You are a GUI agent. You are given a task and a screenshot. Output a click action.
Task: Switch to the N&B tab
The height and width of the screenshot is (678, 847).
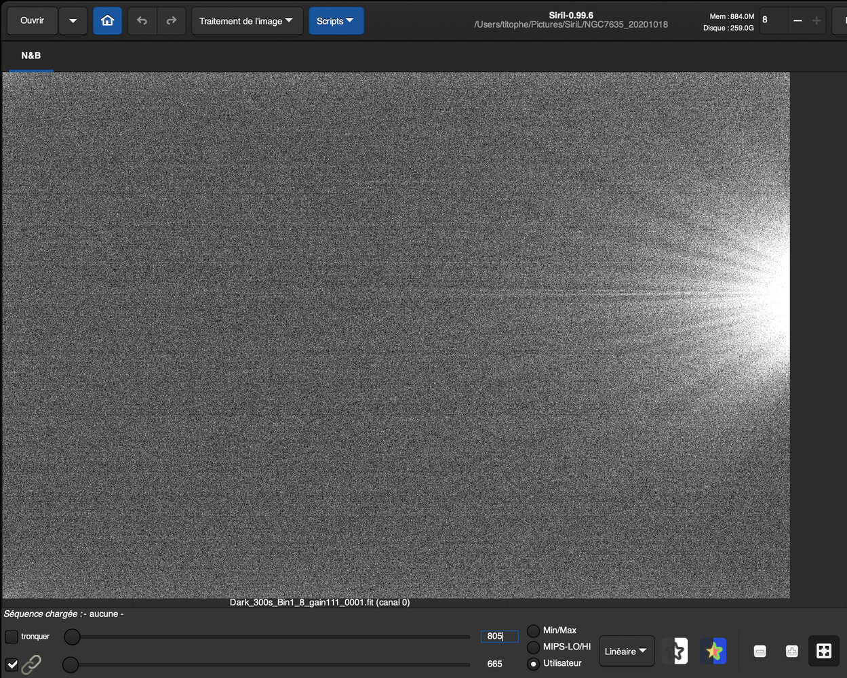click(31, 56)
